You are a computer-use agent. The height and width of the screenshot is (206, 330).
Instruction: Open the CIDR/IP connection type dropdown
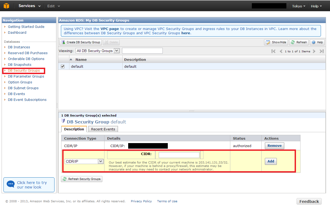pos(84,161)
